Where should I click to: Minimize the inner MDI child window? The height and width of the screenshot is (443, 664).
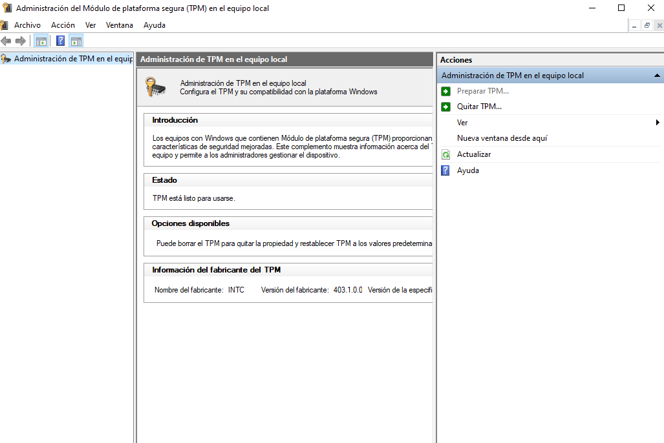(634, 25)
